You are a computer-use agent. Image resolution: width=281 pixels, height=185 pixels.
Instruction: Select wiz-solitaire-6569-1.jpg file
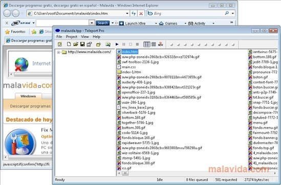point(140,153)
